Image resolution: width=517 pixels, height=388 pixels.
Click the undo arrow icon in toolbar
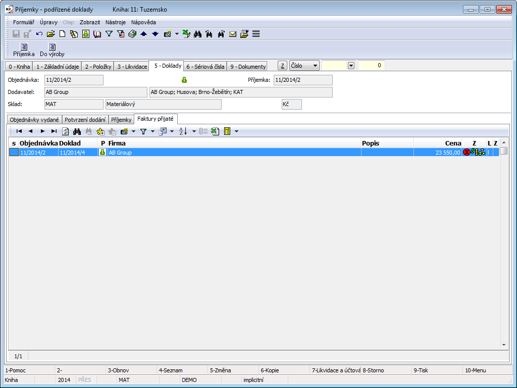pos(39,34)
